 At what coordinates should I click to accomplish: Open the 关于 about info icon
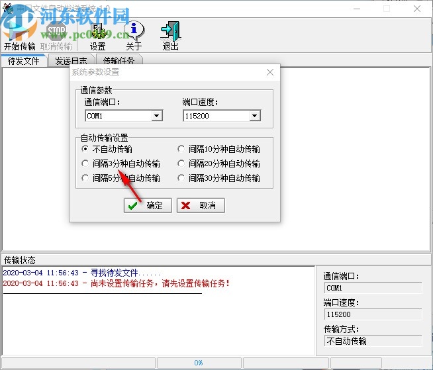134,36
